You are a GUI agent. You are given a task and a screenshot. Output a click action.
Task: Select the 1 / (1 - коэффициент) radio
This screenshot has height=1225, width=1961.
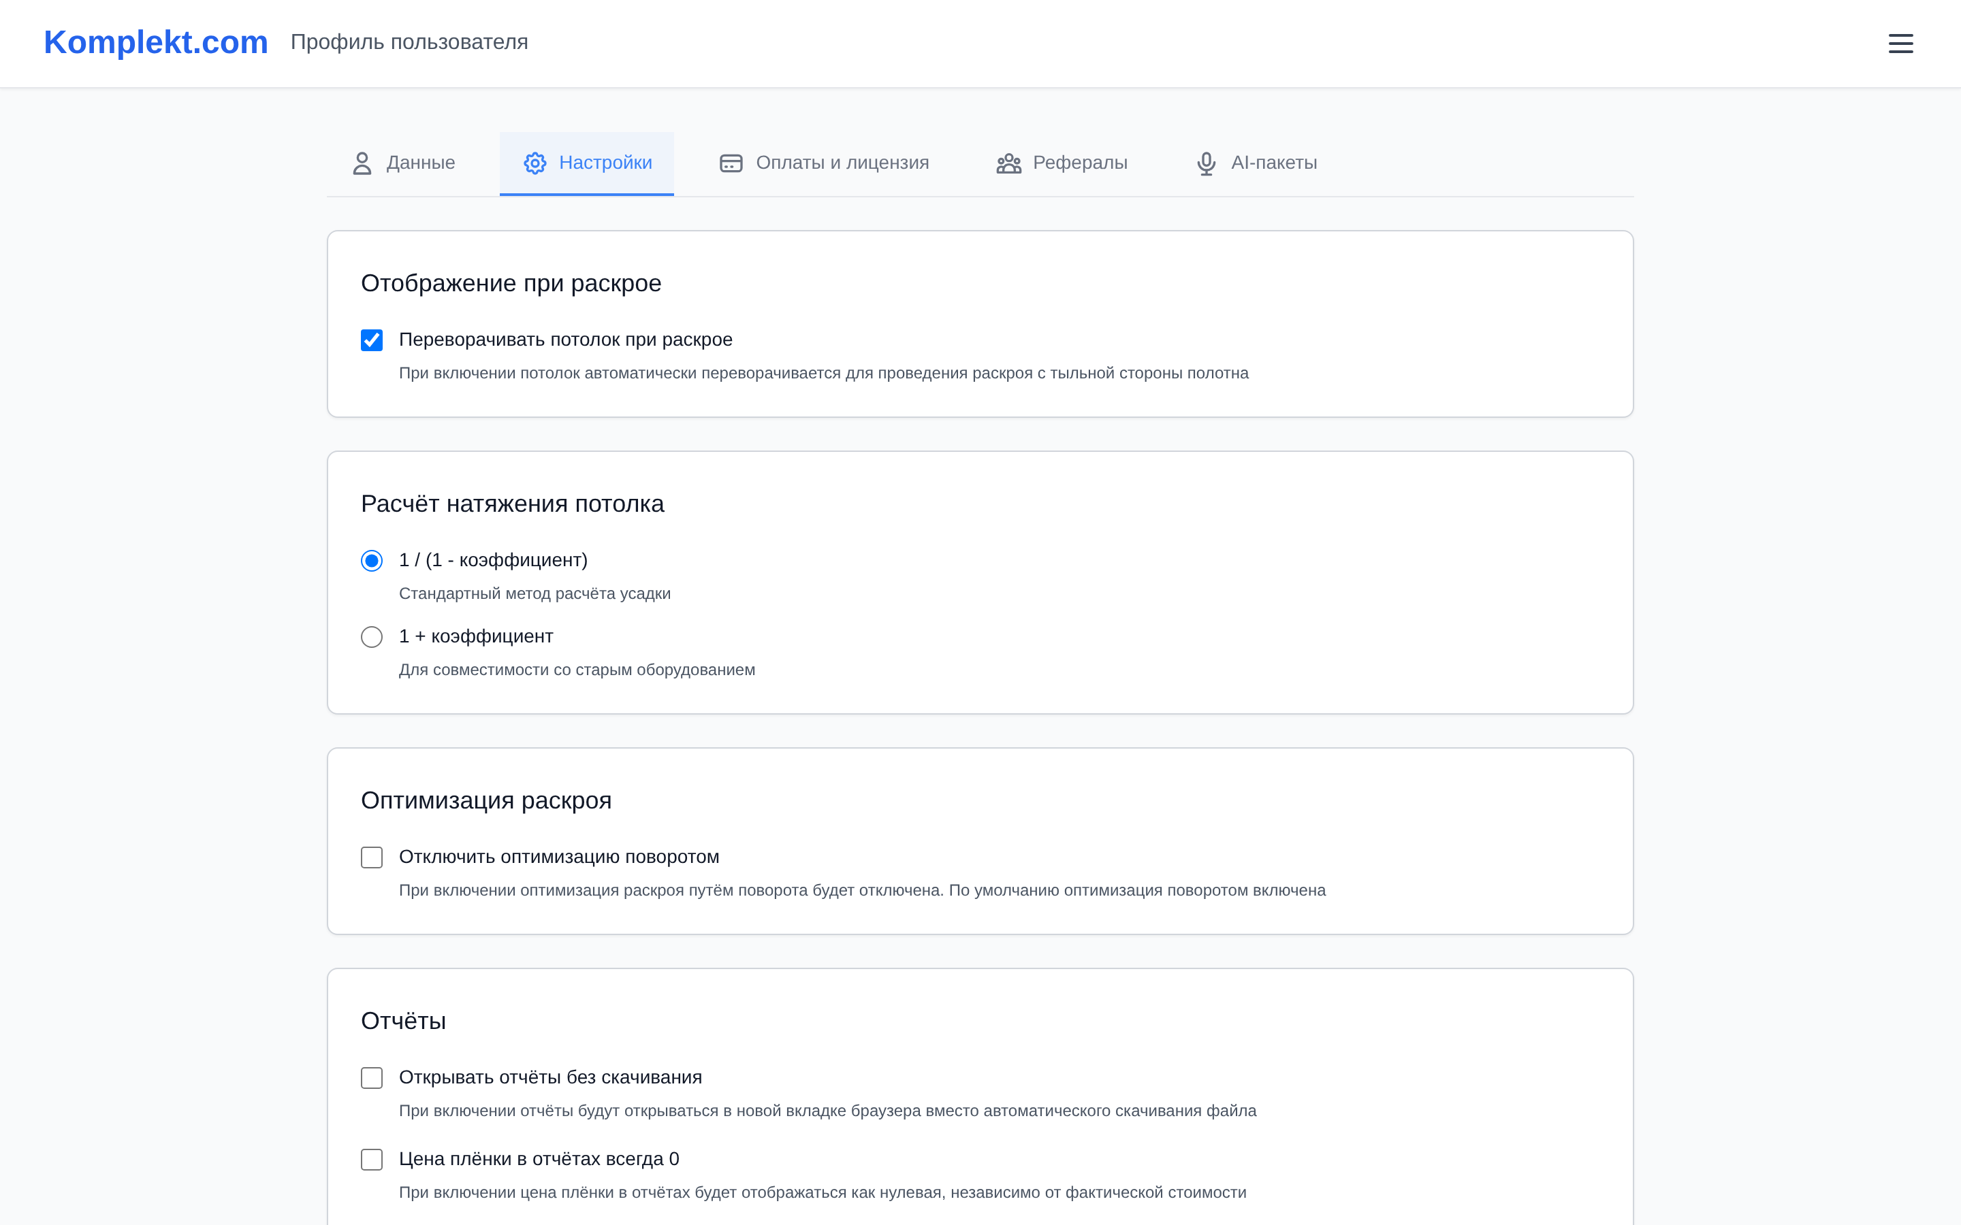tap(372, 561)
